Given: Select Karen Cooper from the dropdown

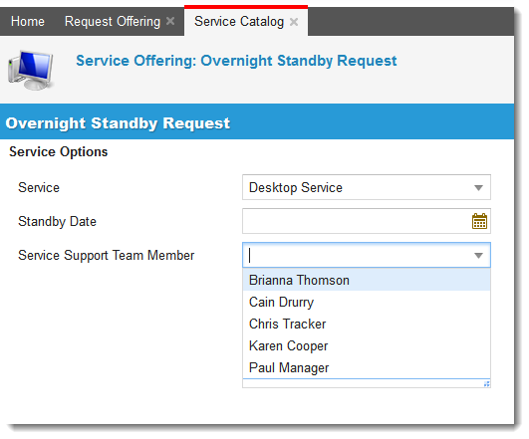Looking at the screenshot, I should pyautogui.click(x=367, y=345).
